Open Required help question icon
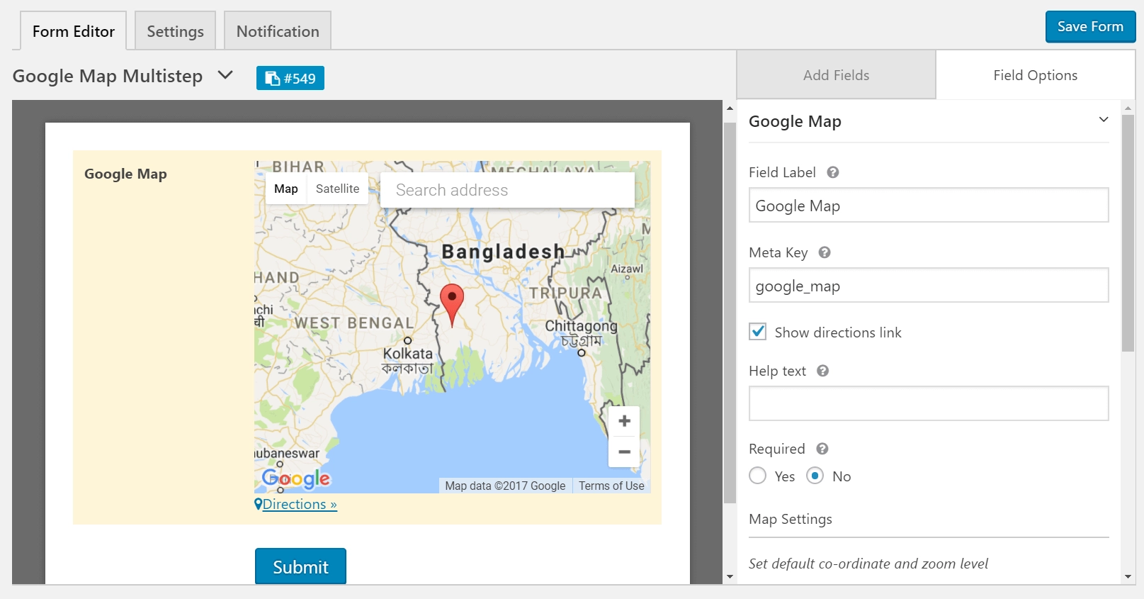 (822, 449)
